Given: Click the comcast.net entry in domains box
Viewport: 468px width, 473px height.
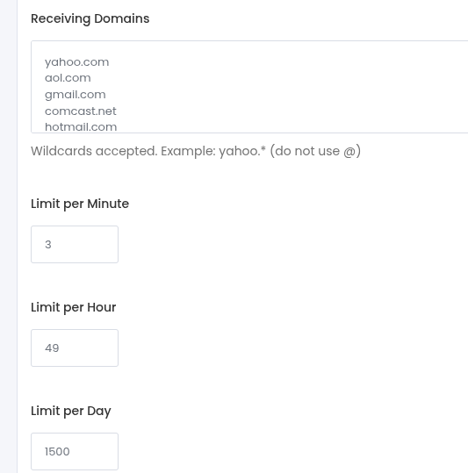Looking at the screenshot, I should (80, 111).
